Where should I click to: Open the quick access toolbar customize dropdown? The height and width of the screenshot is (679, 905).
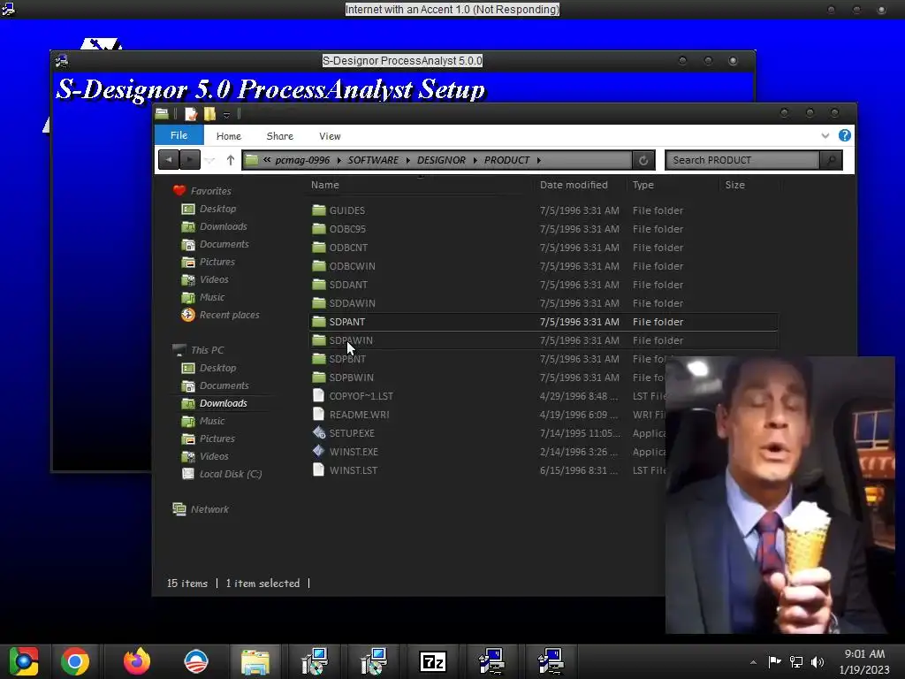pos(226,115)
